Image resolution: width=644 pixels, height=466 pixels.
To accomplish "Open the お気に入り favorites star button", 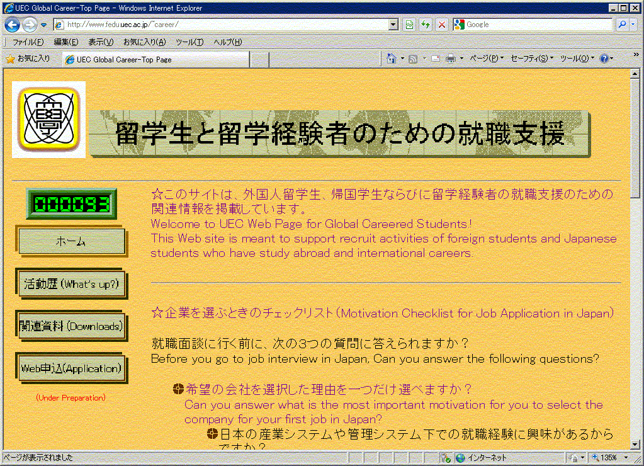I will tap(28, 59).
